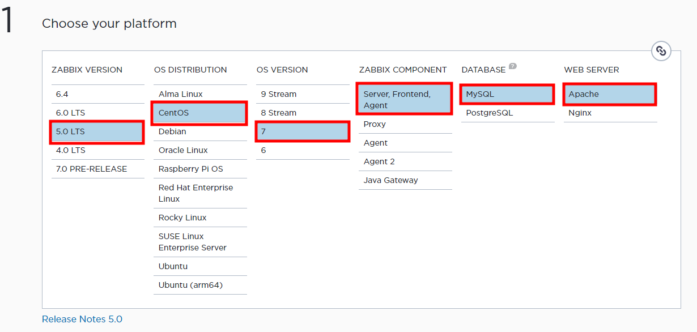Select Zabbix version 6.0 LTS
Viewport: 697px width, 332px height.
97,113
